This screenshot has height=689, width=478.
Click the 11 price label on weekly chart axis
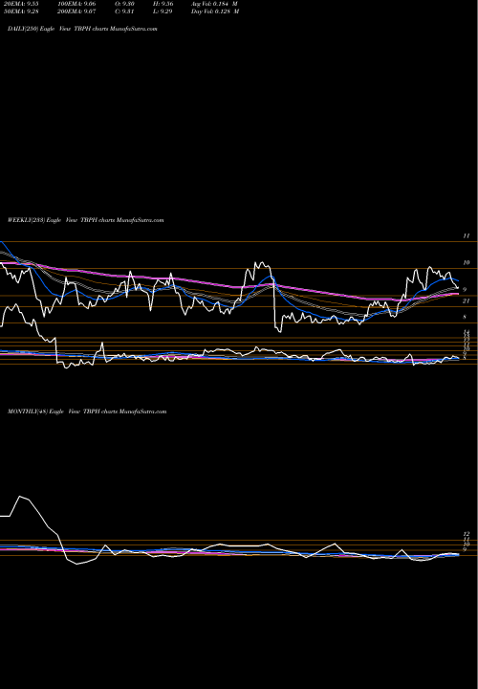[467, 236]
